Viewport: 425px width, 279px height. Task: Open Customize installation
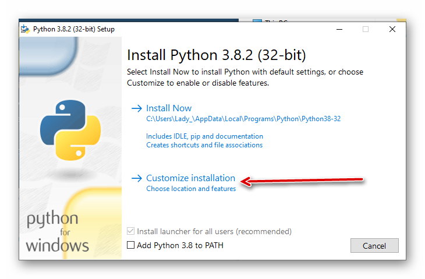[x=190, y=178]
